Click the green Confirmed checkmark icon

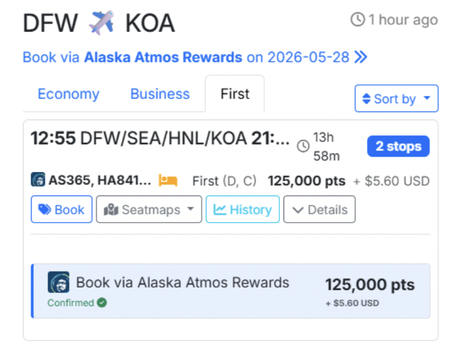[102, 302]
